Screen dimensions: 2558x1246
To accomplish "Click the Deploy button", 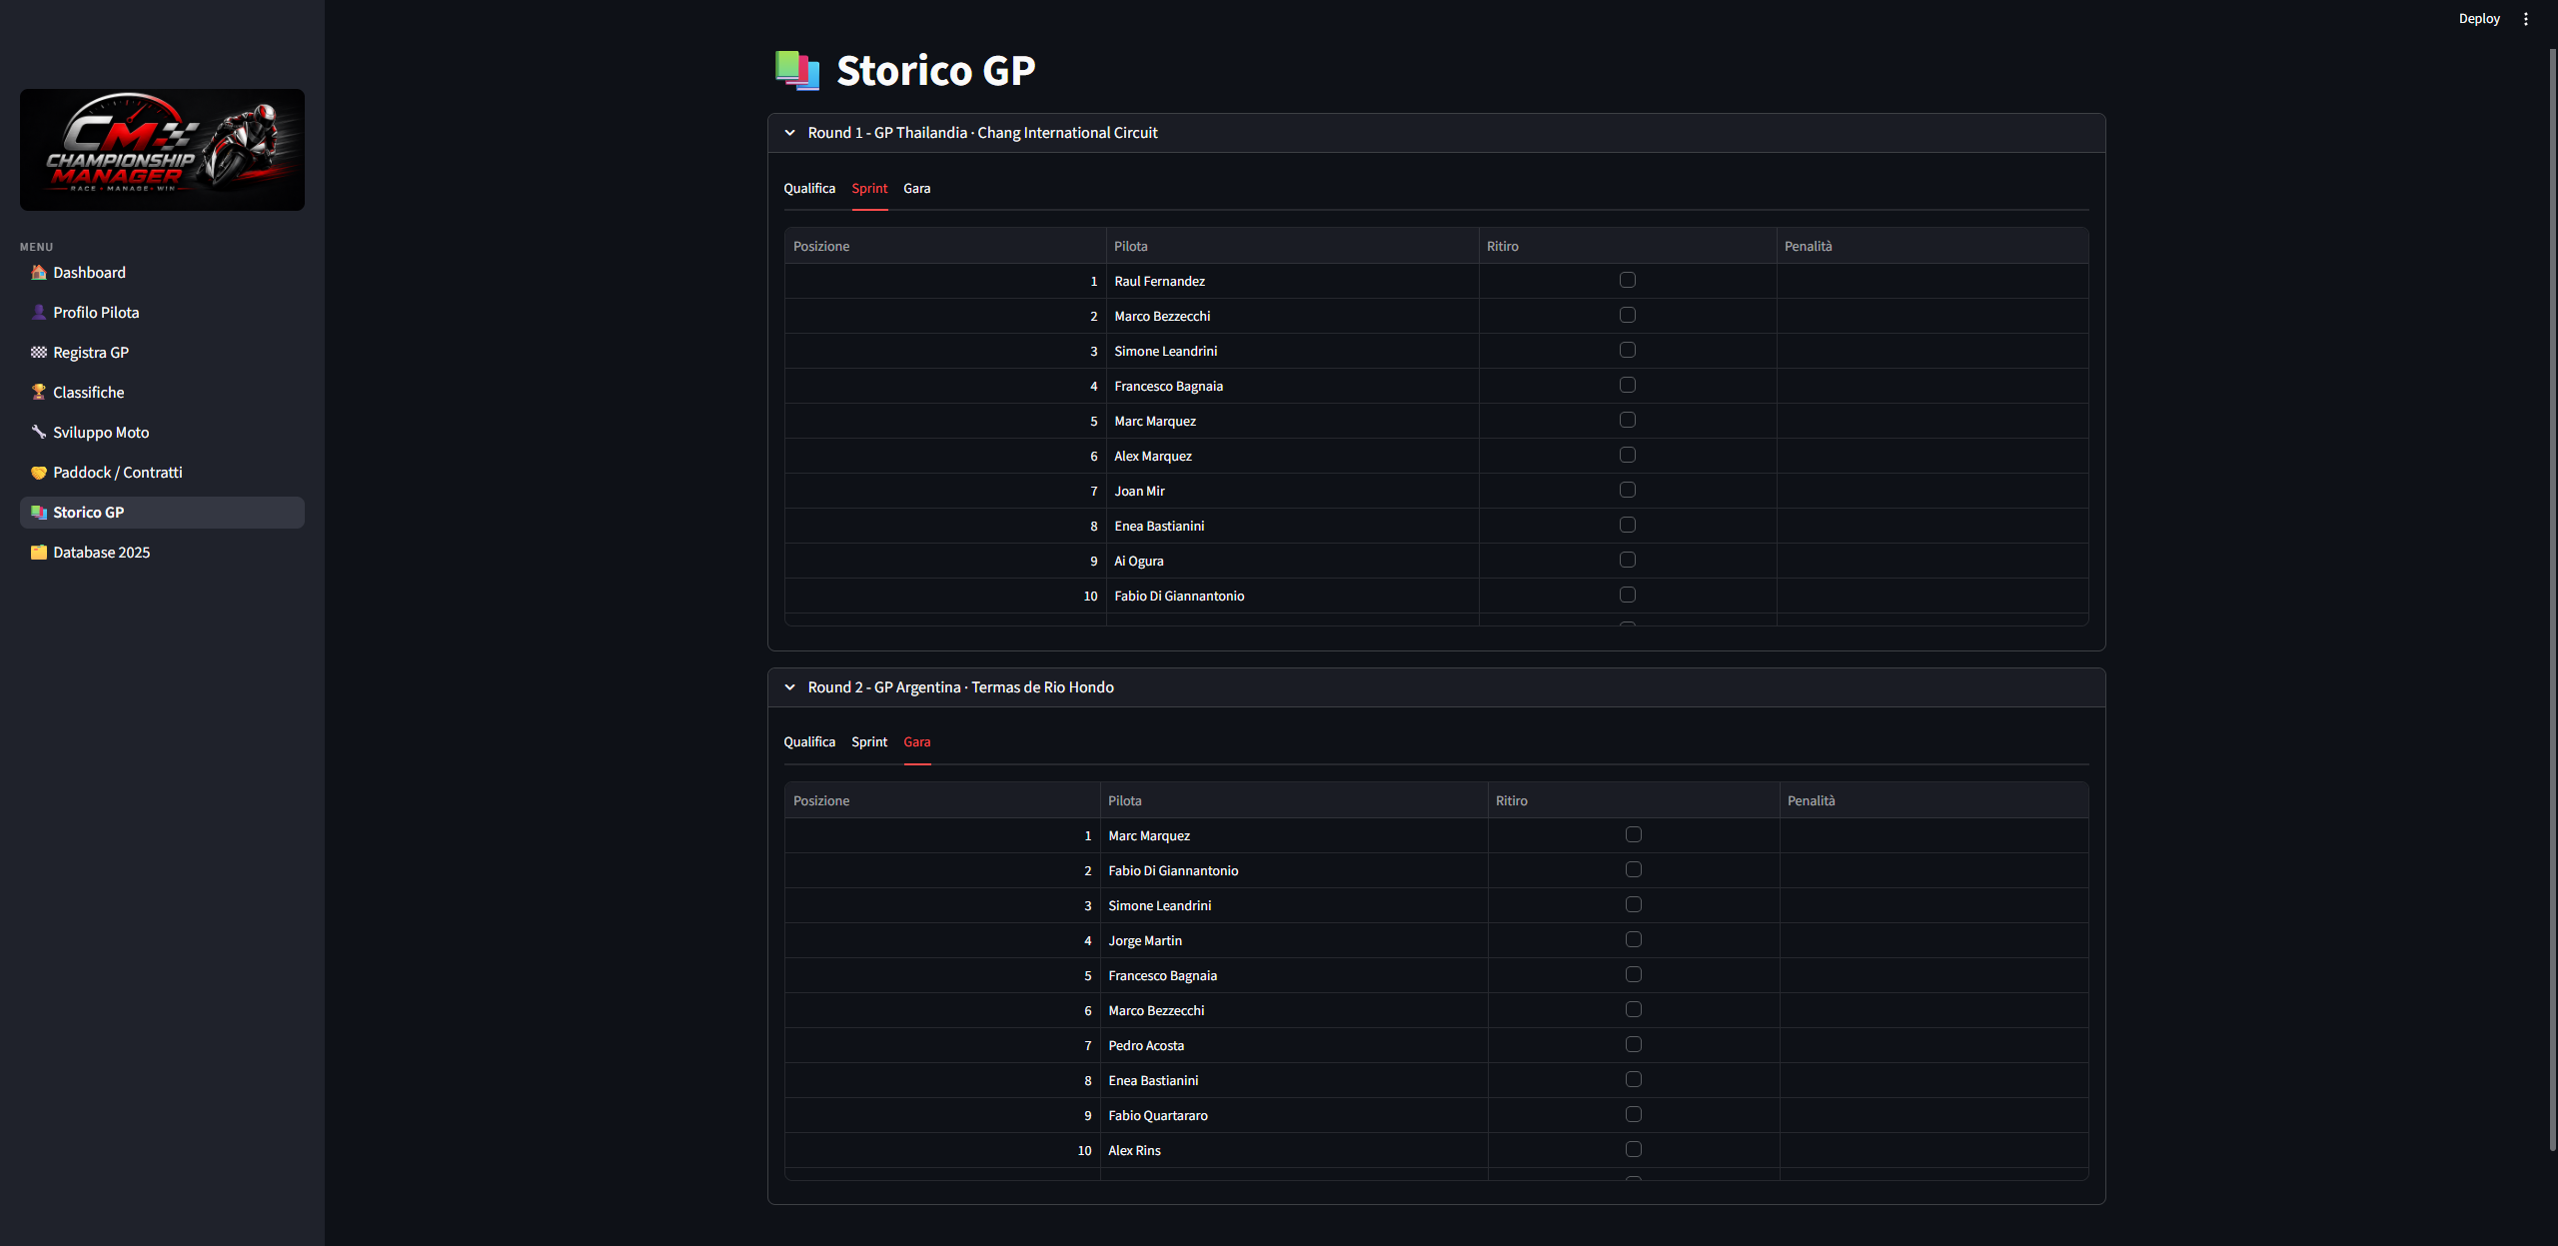I will point(2479,19).
